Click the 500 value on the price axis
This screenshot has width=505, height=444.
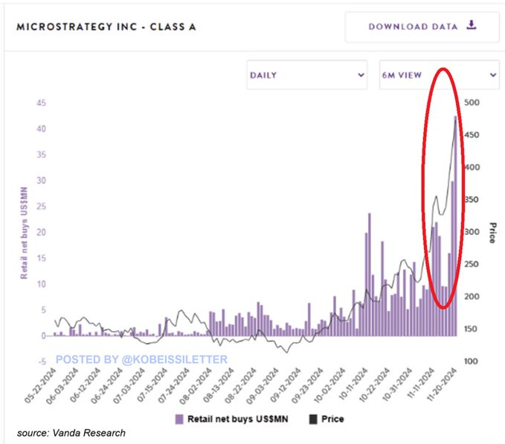[x=472, y=102]
